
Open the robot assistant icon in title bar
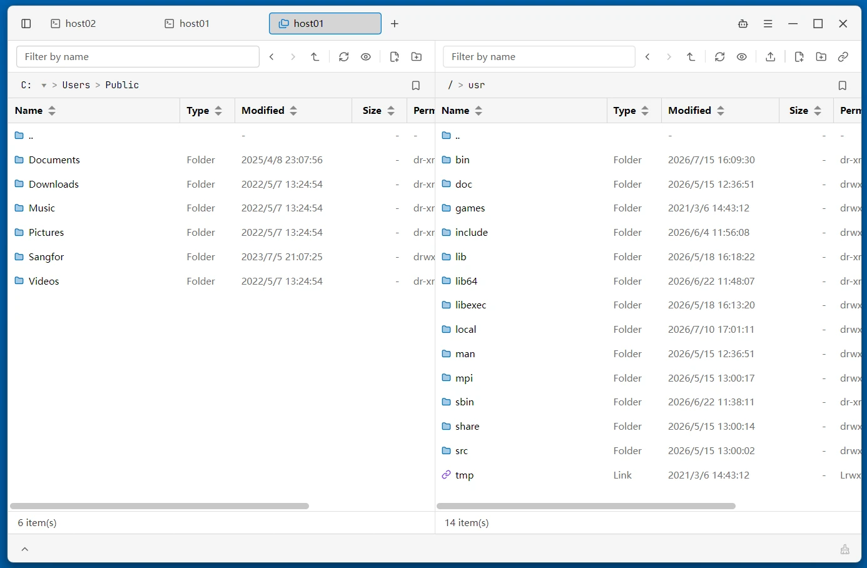click(x=743, y=24)
